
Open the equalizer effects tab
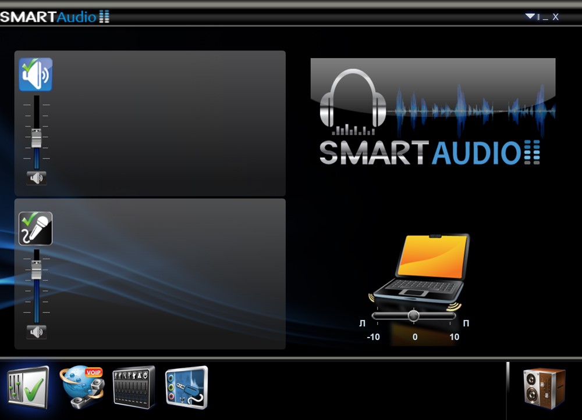(x=134, y=387)
